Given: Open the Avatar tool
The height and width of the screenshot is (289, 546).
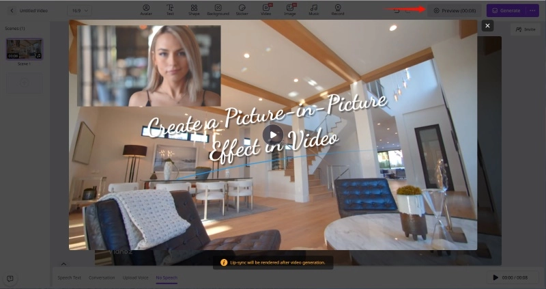Looking at the screenshot, I should pyautogui.click(x=146, y=10).
